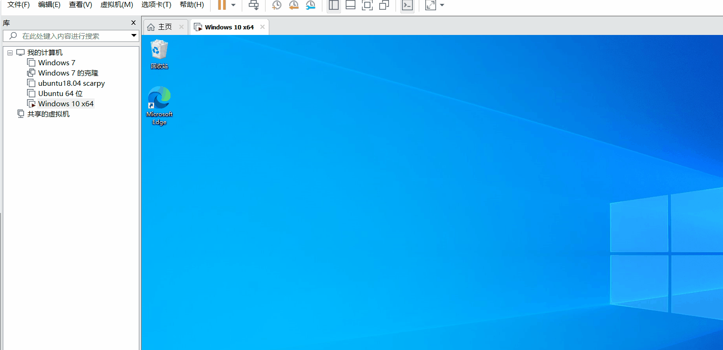Click the library search input field
Image resolution: width=723 pixels, height=350 pixels.
pos(70,36)
